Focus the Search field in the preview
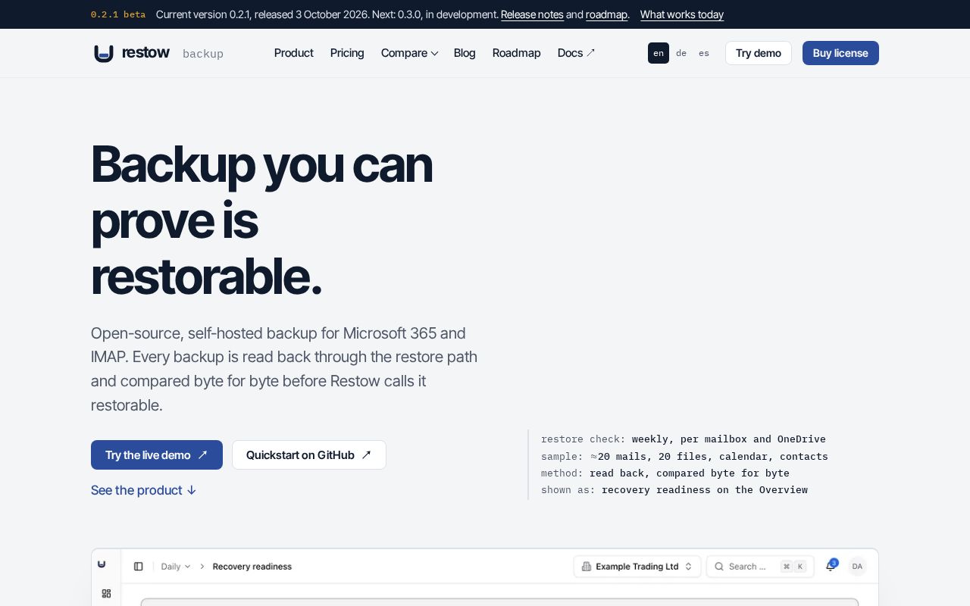Image resolution: width=970 pixels, height=606 pixels. click(760, 567)
